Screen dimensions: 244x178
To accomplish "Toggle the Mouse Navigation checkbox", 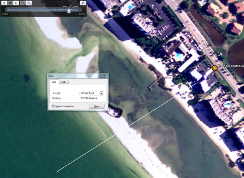I will click(x=53, y=106).
